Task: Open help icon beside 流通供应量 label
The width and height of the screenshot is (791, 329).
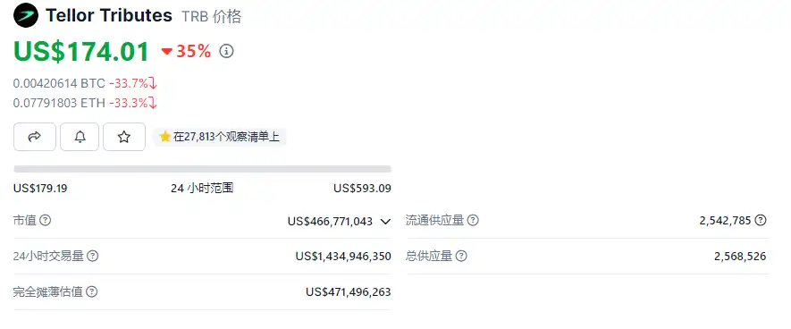Action: 473,221
